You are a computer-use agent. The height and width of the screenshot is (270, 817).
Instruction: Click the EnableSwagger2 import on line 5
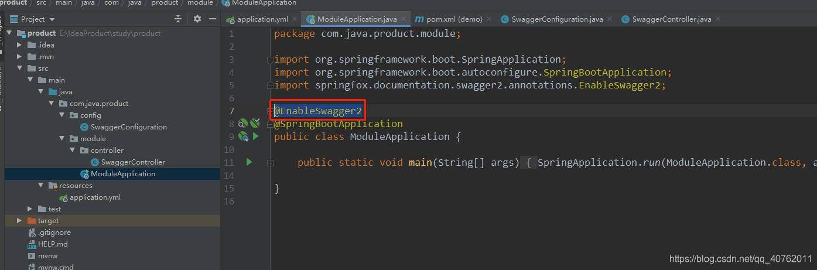click(x=470, y=85)
